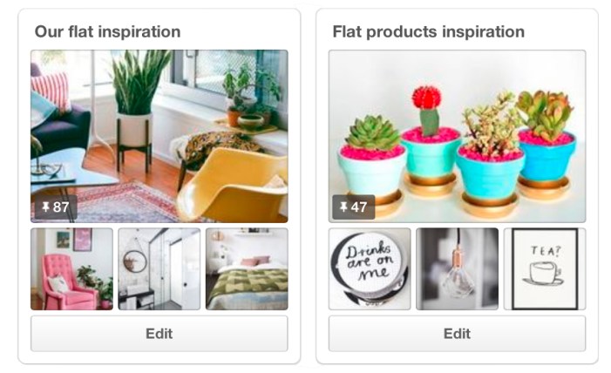
Task: Select the bedroom with green quilt thumbnail
Action: (x=247, y=269)
